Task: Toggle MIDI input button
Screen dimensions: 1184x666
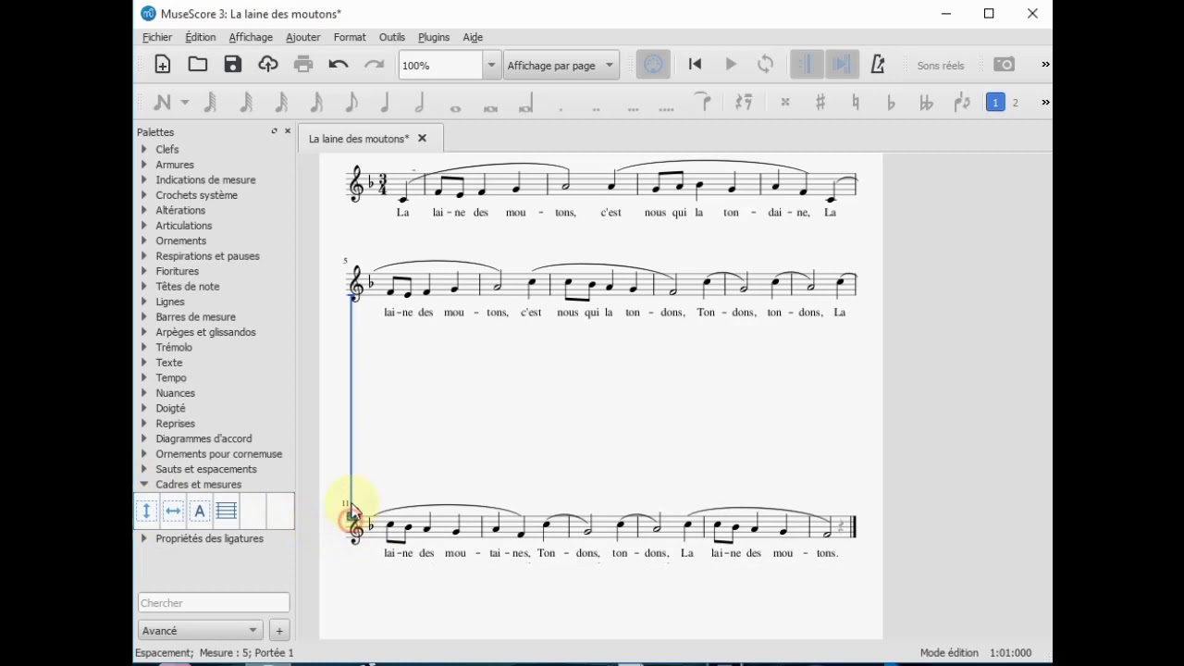Action: coord(653,65)
